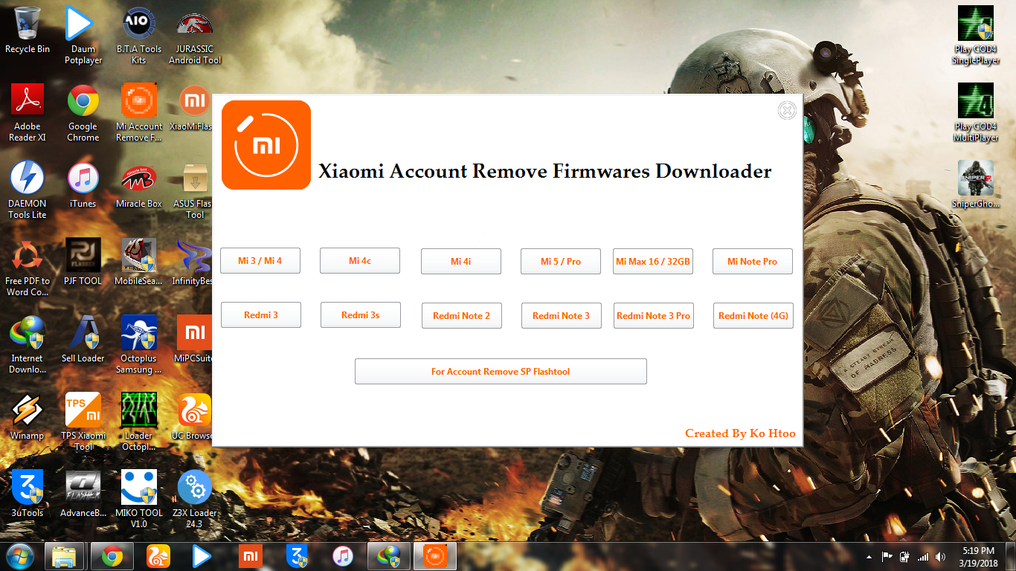
Task: Launch Z3X Loader 24.3 desktop icon
Action: click(x=195, y=499)
